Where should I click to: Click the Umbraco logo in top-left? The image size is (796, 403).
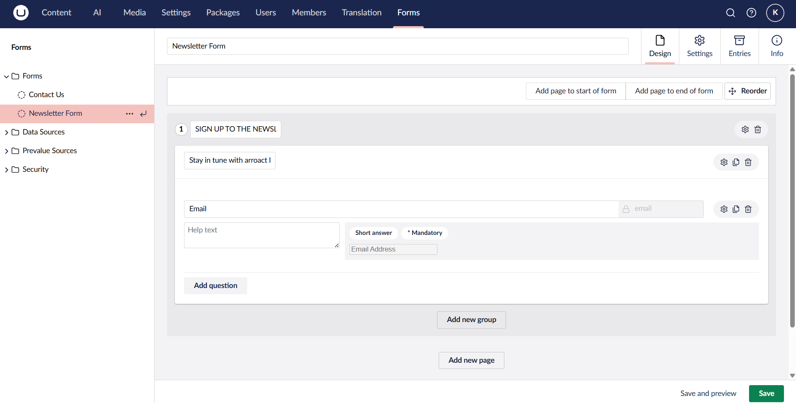click(x=21, y=13)
